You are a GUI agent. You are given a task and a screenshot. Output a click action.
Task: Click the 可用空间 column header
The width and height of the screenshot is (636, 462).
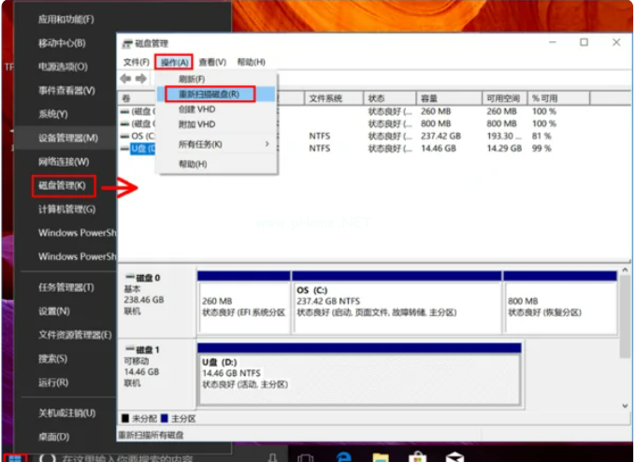pyautogui.click(x=504, y=98)
